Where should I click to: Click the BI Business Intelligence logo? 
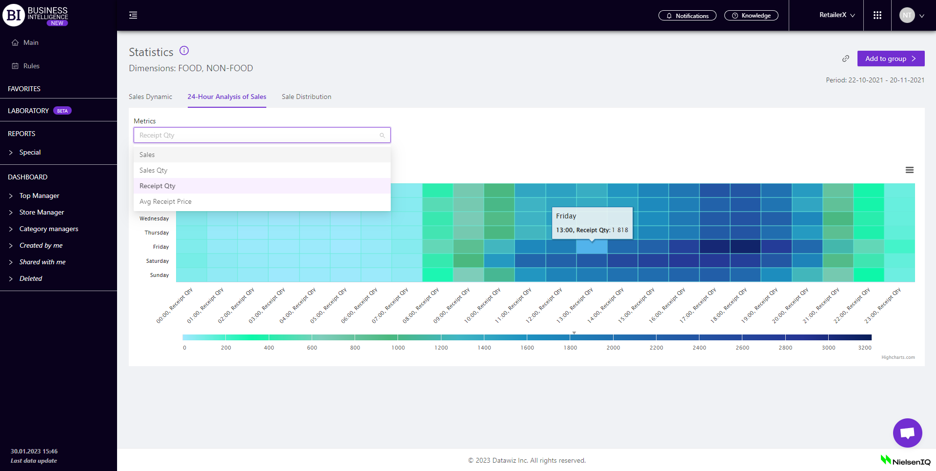tap(35, 16)
